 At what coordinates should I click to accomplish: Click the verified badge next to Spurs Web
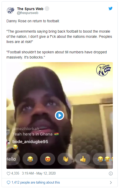click(x=47, y=9)
